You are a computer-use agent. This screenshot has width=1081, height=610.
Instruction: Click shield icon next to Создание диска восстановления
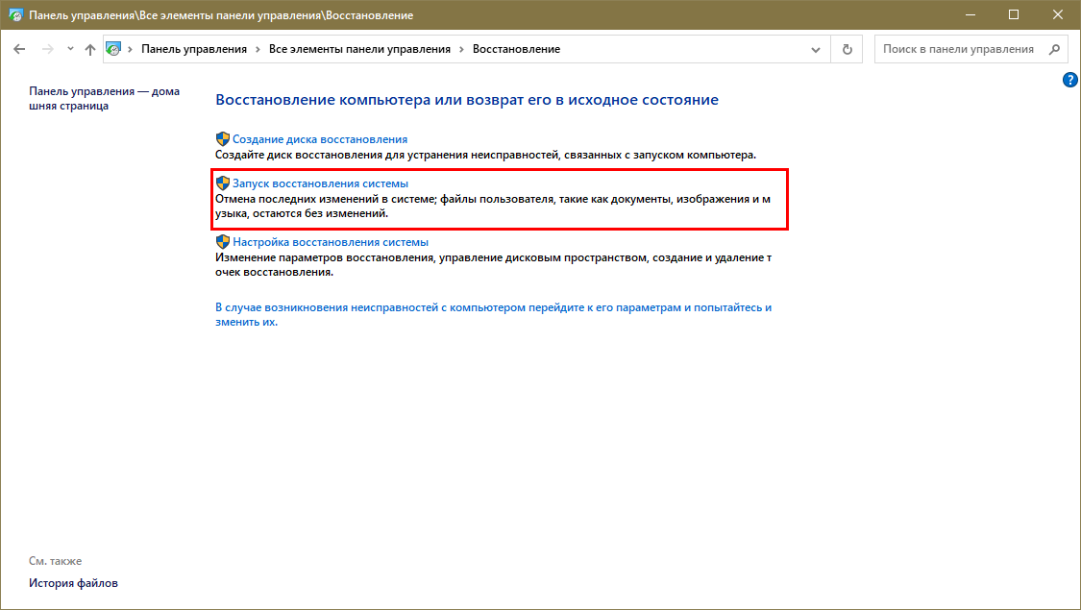tap(223, 139)
